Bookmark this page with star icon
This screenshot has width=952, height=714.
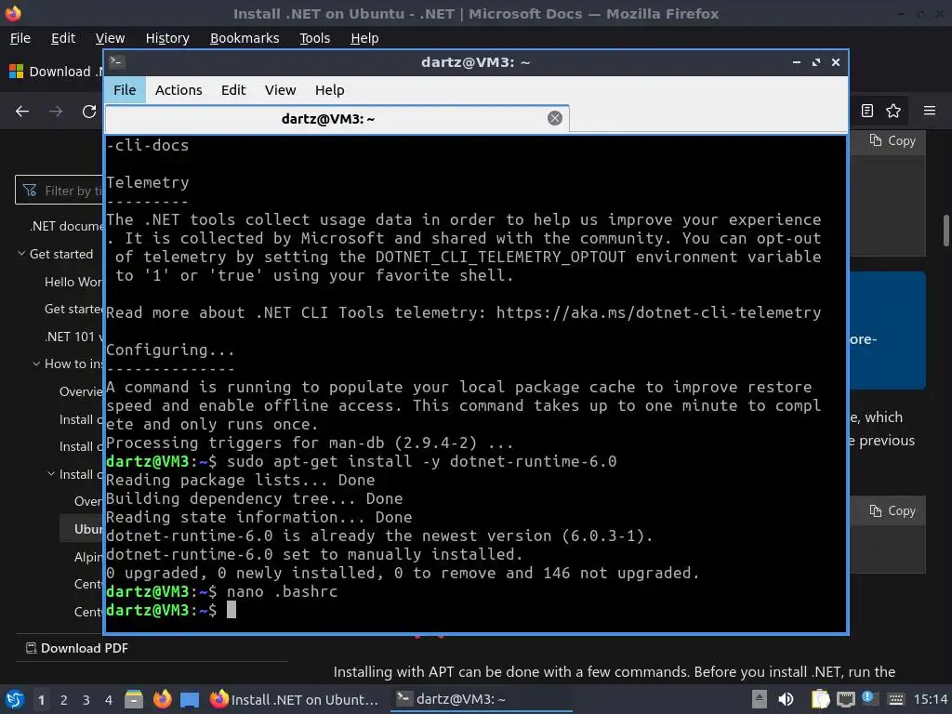pyautogui.click(x=893, y=111)
